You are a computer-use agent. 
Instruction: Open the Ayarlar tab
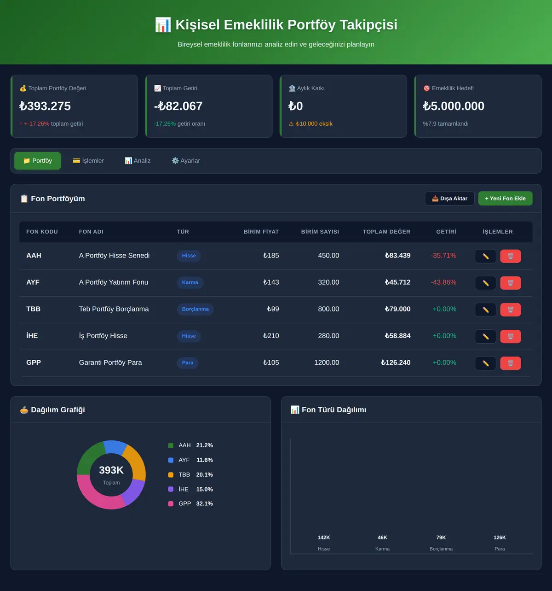(x=186, y=161)
